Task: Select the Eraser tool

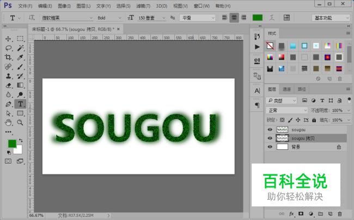Action: click(8, 85)
